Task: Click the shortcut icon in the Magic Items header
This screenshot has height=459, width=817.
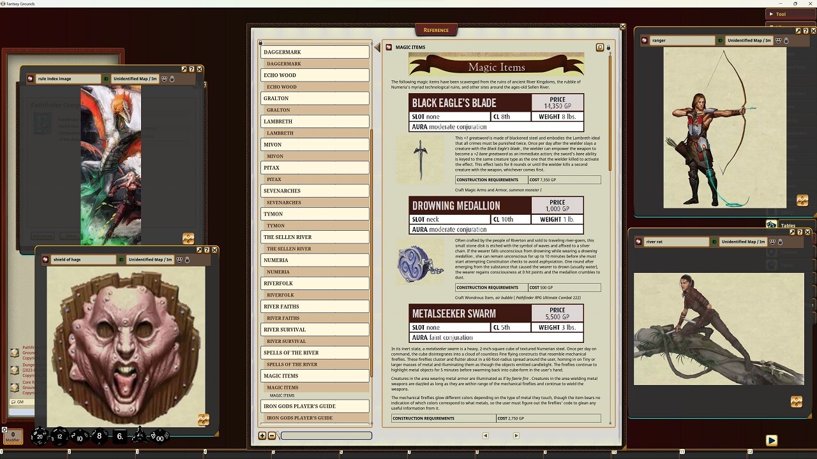Action: [388, 47]
